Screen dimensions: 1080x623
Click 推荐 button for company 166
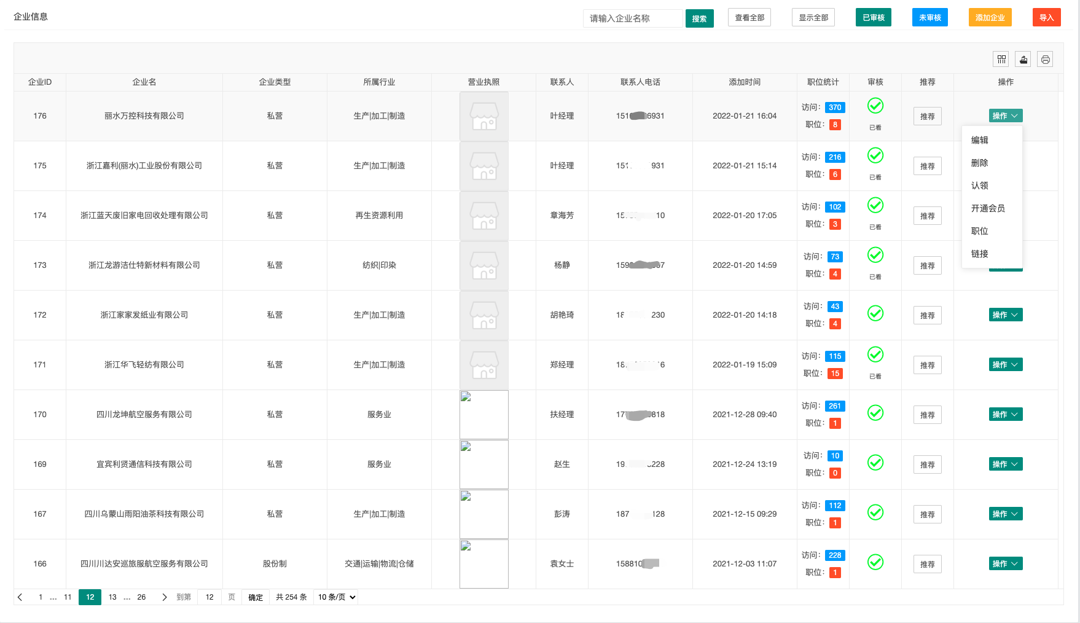point(928,564)
